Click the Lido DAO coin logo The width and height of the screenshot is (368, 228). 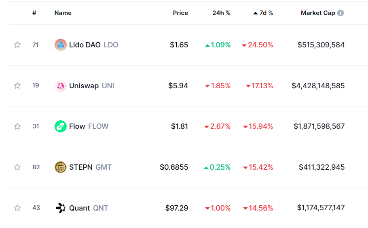pyautogui.click(x=60, y=45)
